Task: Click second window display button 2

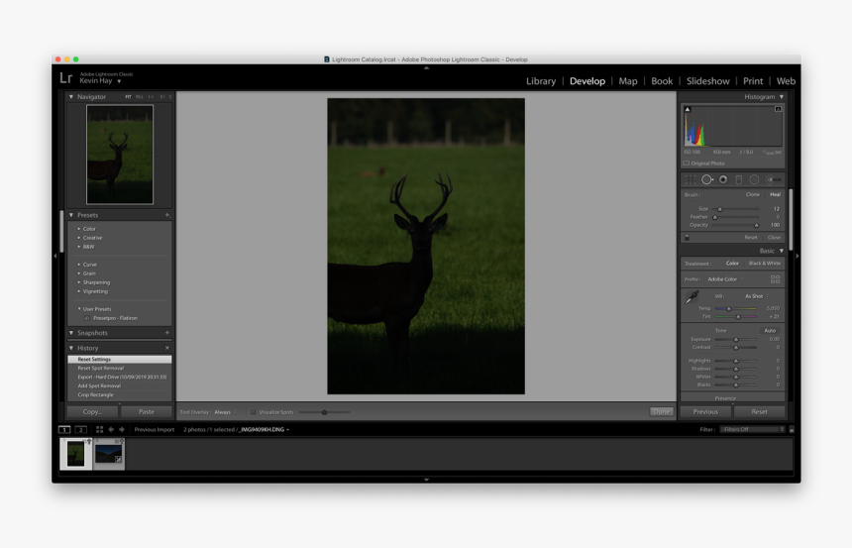Action: point(81,429)
